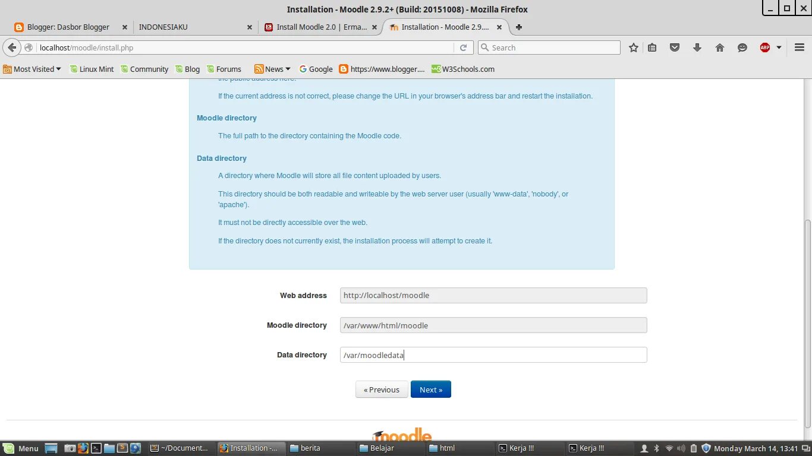Click the « Previous button
The image size is (812, 456).
tap(382, 389)
